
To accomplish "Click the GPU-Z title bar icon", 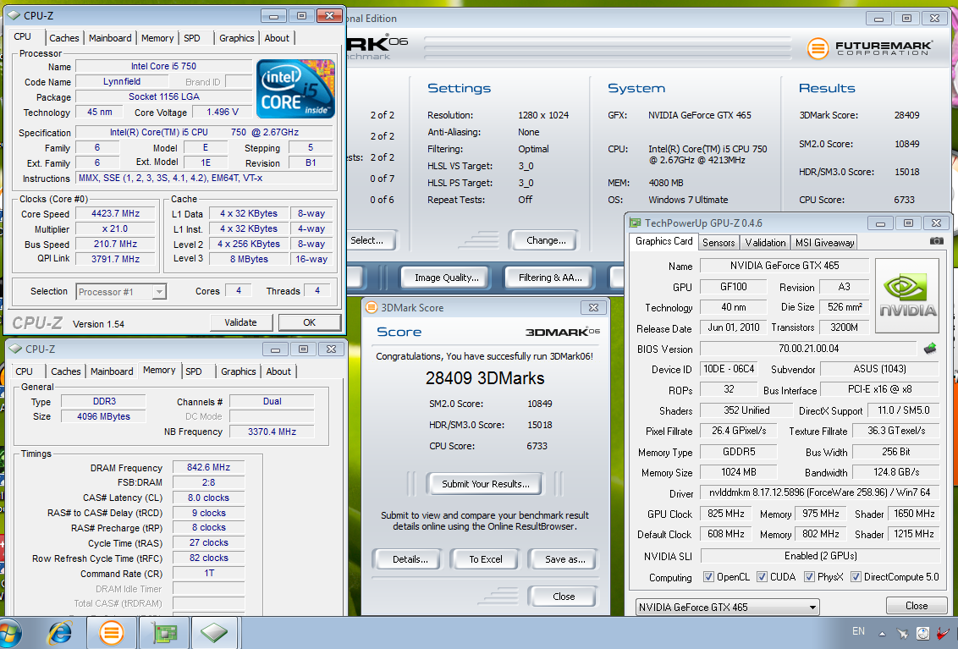I will (x=636, y=223).
